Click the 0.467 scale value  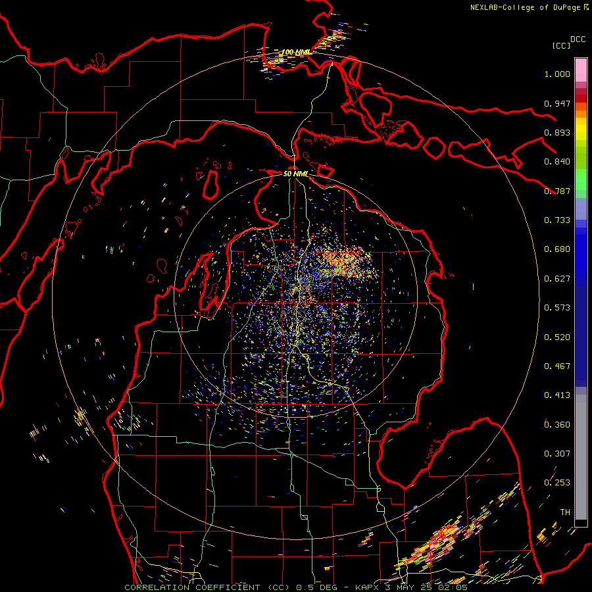[x=557, y=366]
